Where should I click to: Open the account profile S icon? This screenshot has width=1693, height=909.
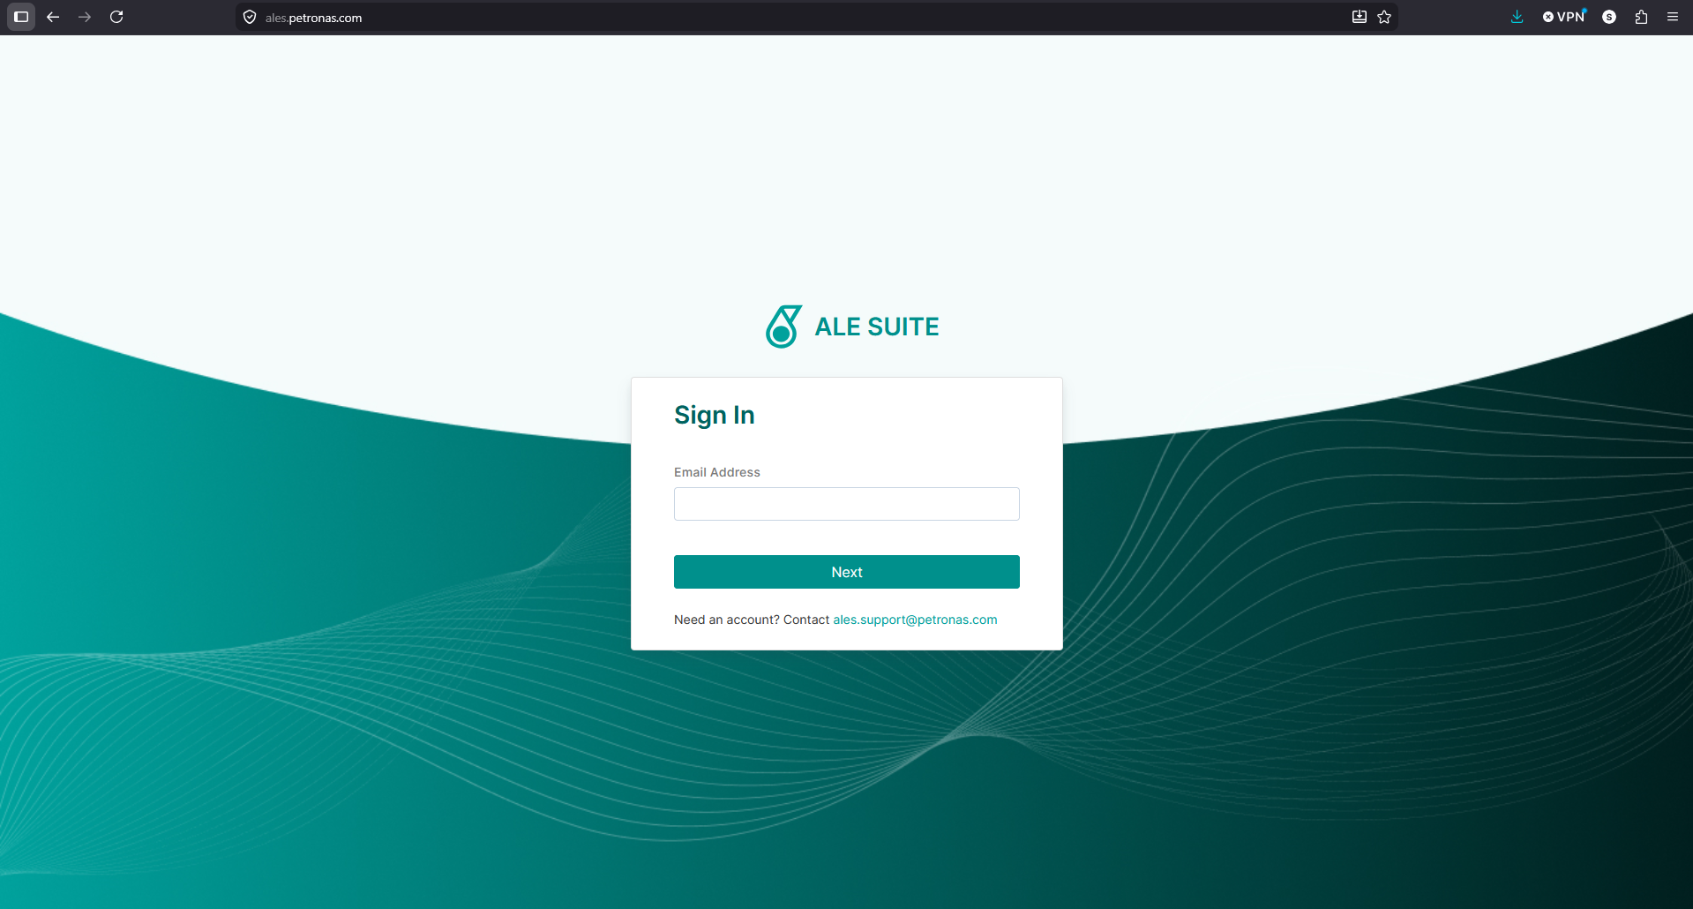(x=1609, y=17)
